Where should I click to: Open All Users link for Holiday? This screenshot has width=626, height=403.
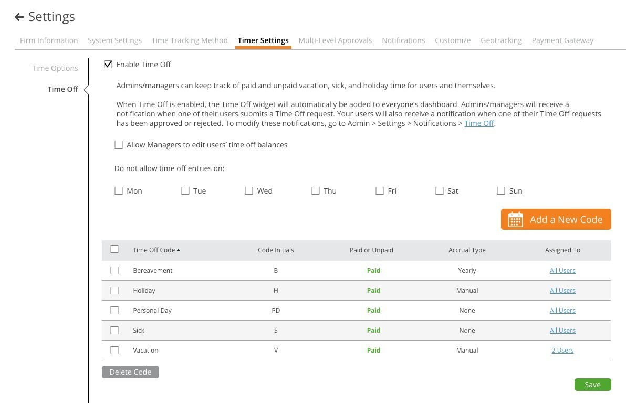(562, 291)
